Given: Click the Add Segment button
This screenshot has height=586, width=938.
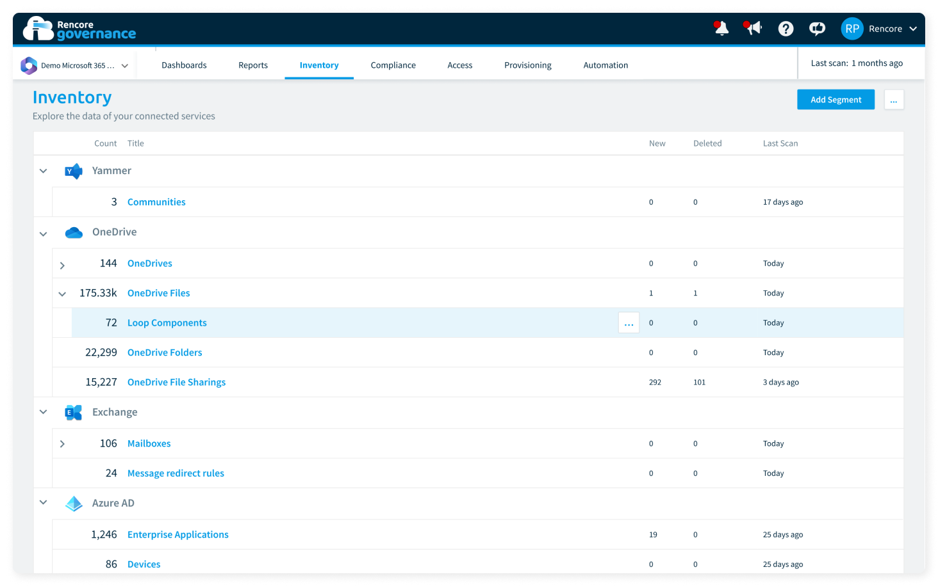Looking at the screenshot, I should 835,99.
